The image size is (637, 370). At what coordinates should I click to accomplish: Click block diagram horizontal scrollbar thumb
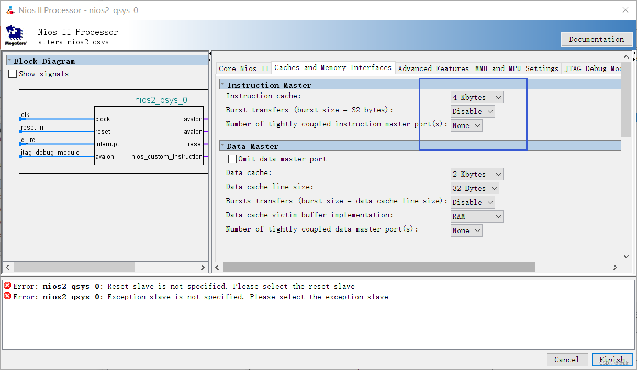74,267
